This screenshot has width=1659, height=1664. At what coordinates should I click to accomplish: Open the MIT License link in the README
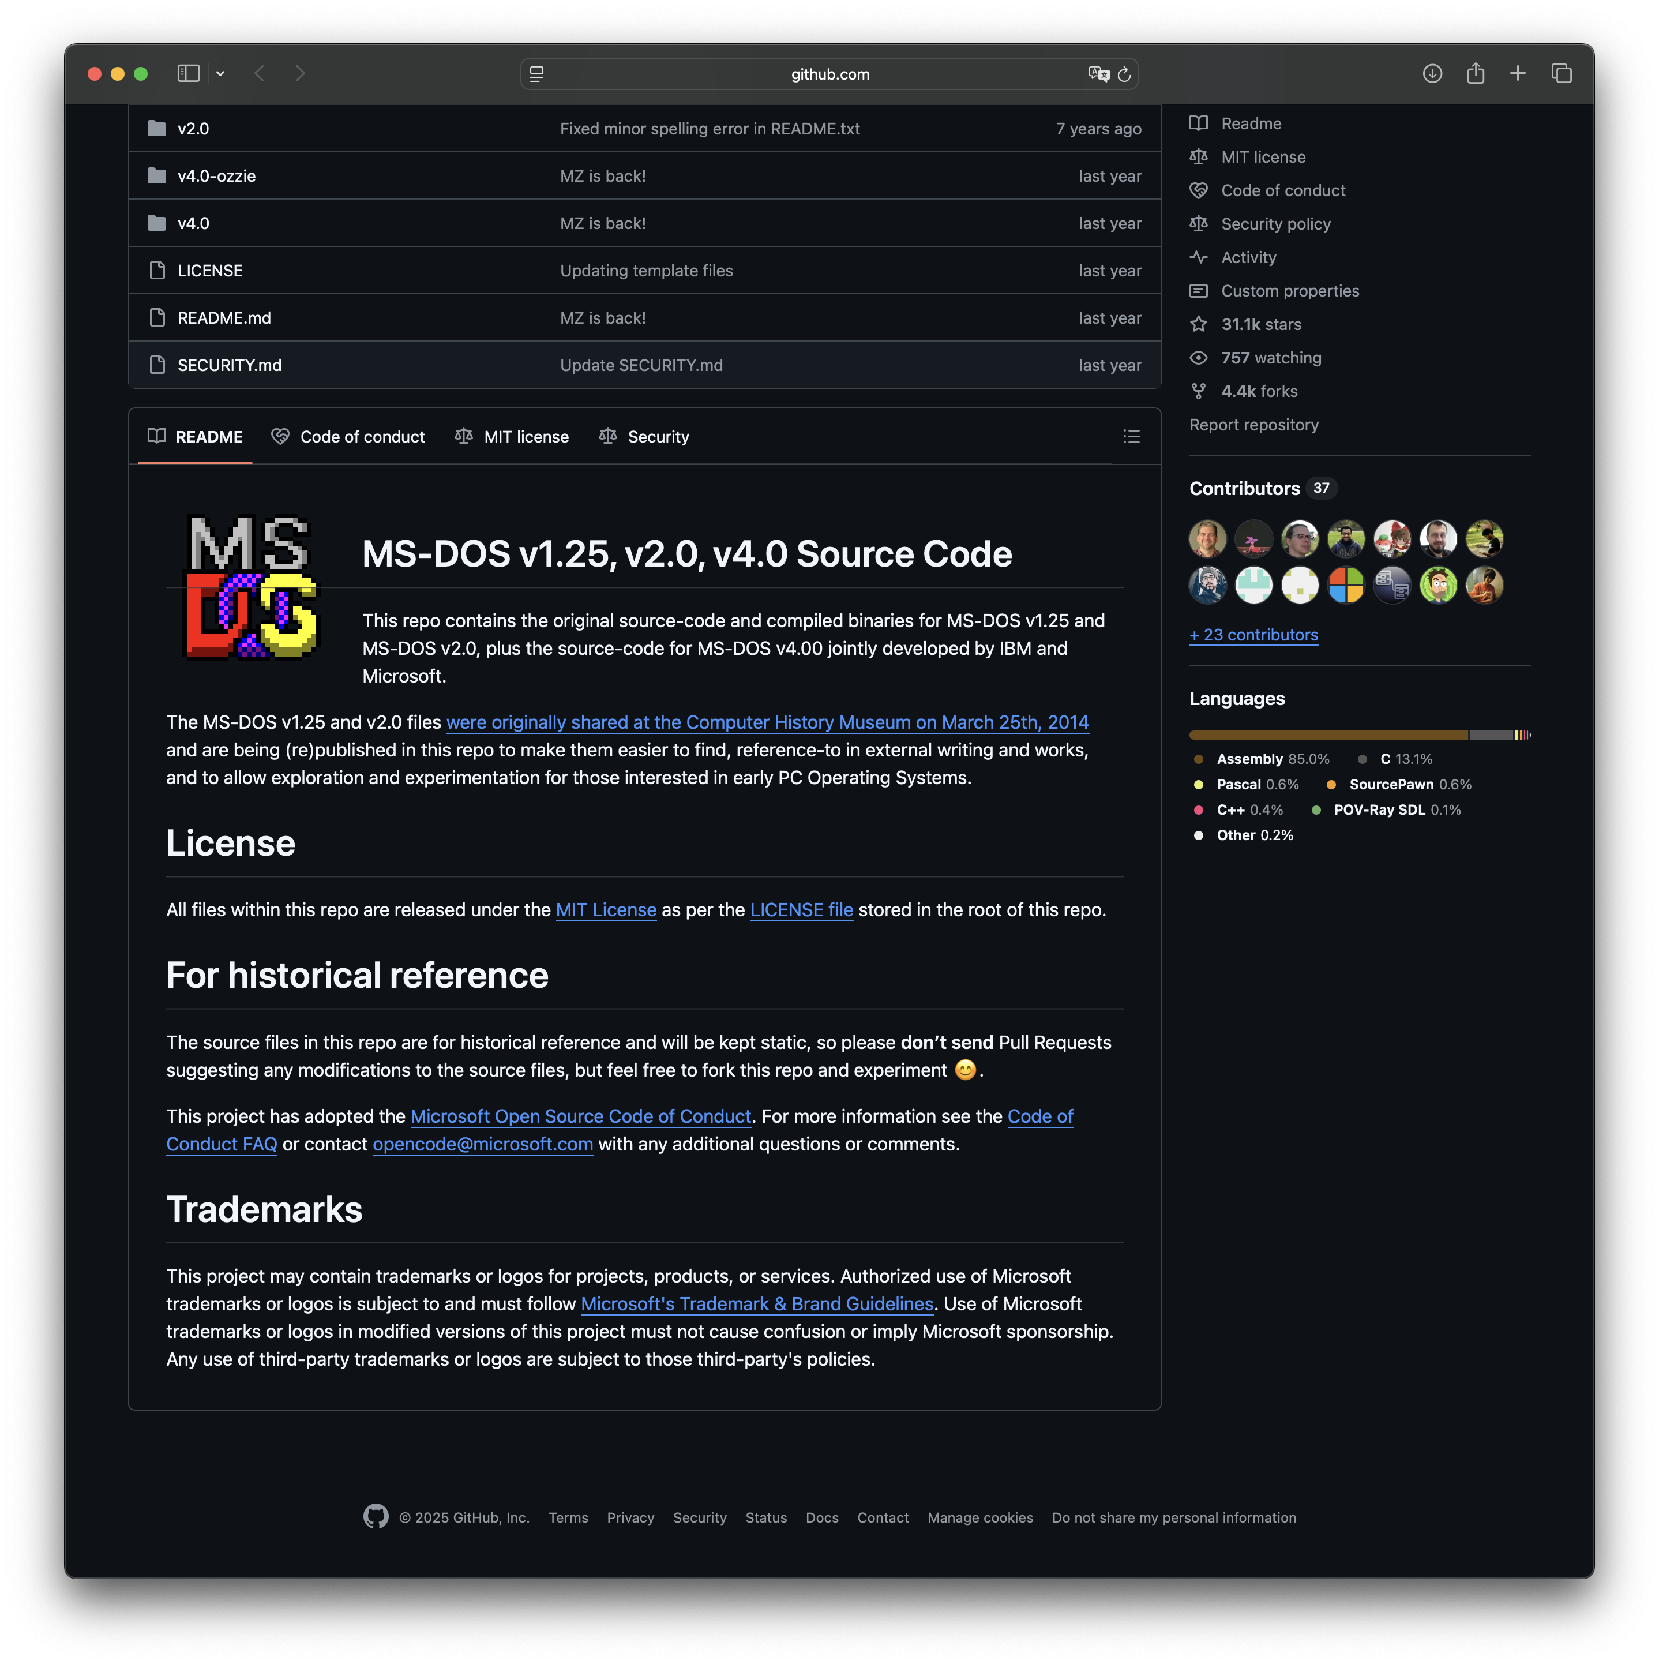(x=605, y=909)
